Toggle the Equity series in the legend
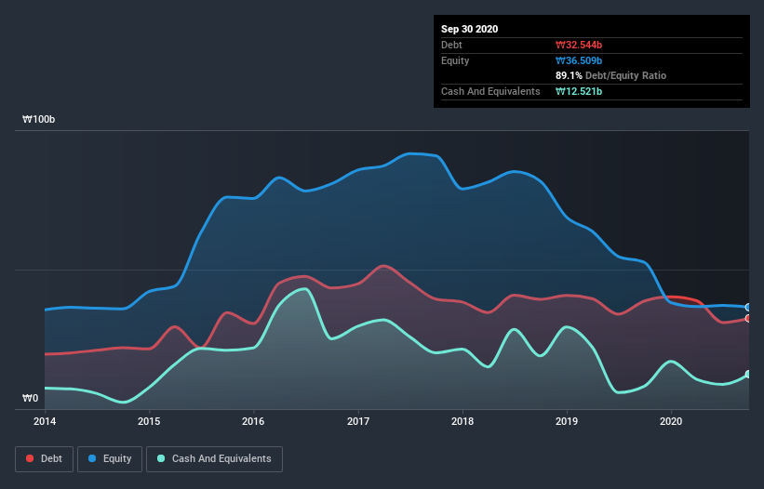 (110, 459)
